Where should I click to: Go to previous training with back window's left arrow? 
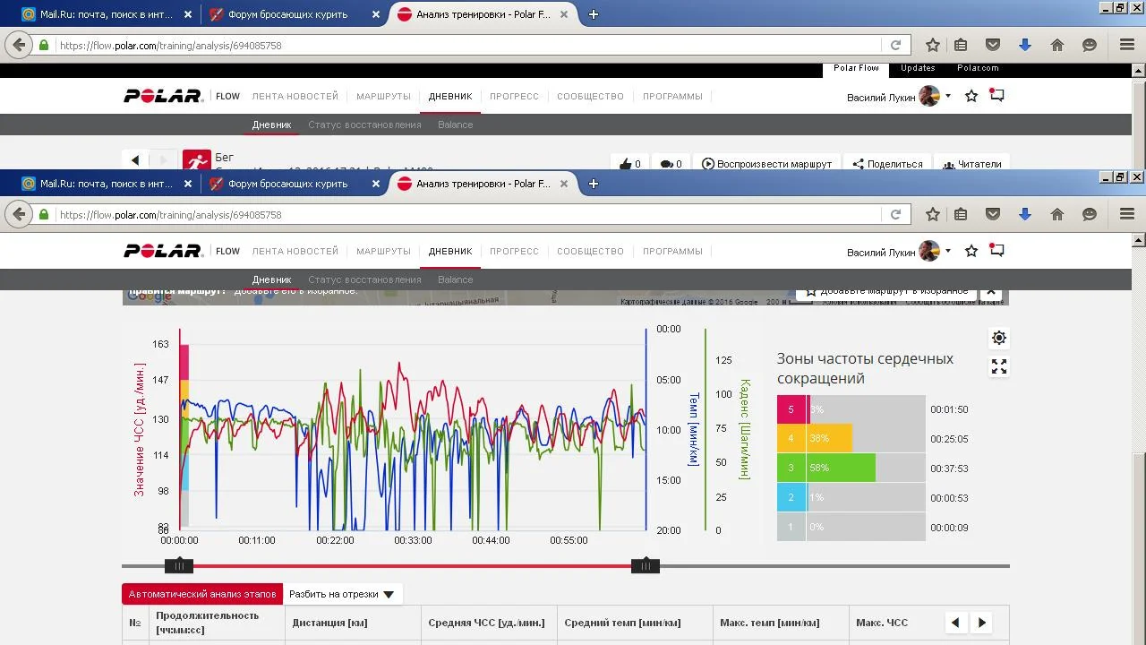[x=135, y=160]
